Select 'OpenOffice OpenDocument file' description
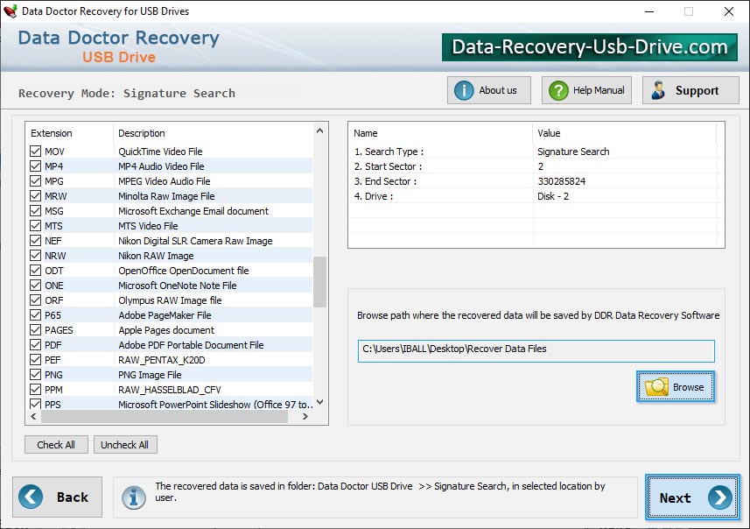The image size is (750, 529). 183,270
